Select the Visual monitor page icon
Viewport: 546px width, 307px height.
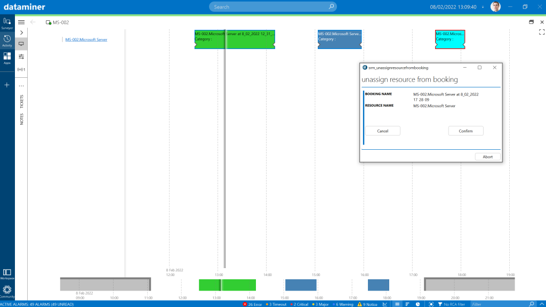point(21,44)
